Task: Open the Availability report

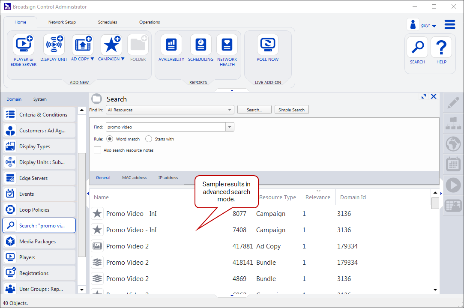Action: click(x=171, y=45)
